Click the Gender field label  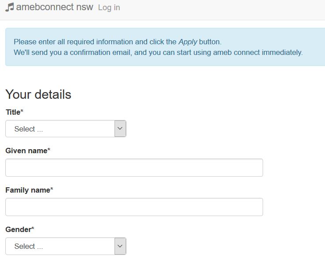tap(18, 229)
